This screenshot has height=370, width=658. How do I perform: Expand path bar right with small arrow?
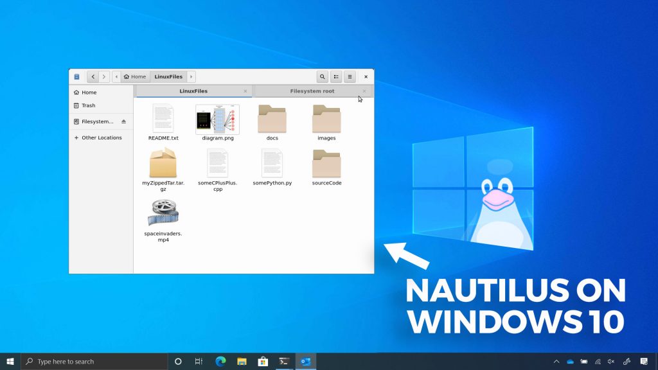click(x=191, y=77)
